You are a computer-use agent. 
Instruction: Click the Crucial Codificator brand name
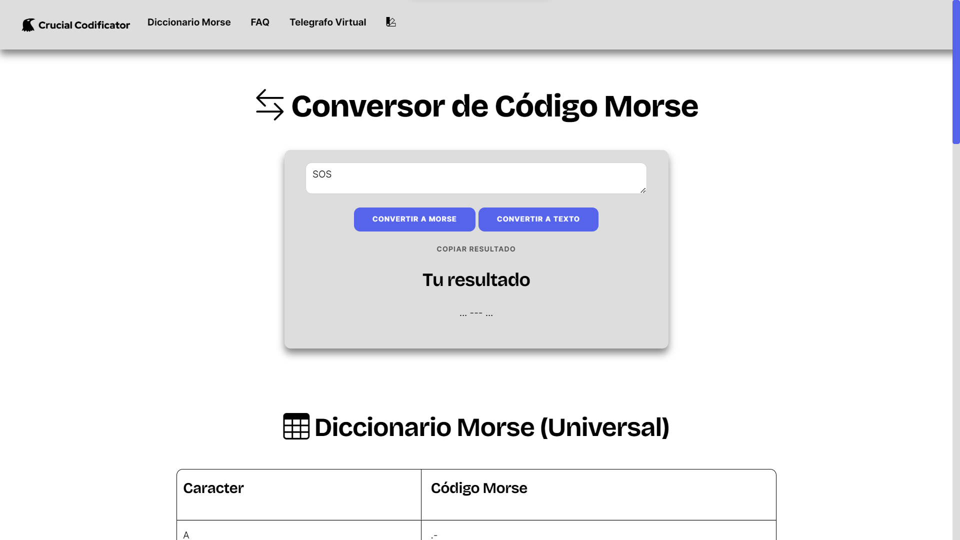[x=84, y=25]
